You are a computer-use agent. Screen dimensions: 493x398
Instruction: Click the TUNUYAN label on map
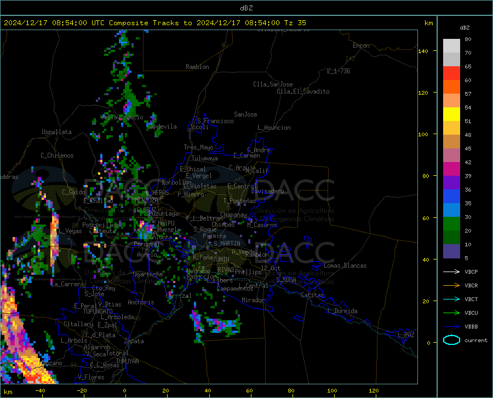(x=127, y=361)
